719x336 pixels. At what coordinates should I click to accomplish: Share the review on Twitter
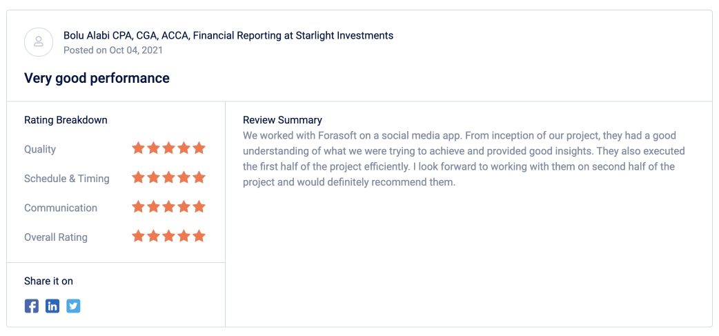(x=73, y=306)
